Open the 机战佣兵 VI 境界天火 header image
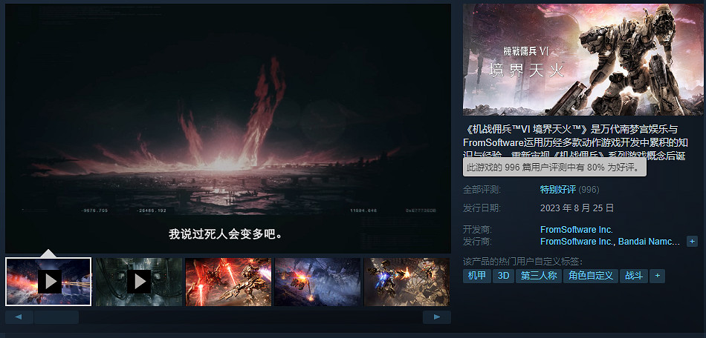 (583, 59)
